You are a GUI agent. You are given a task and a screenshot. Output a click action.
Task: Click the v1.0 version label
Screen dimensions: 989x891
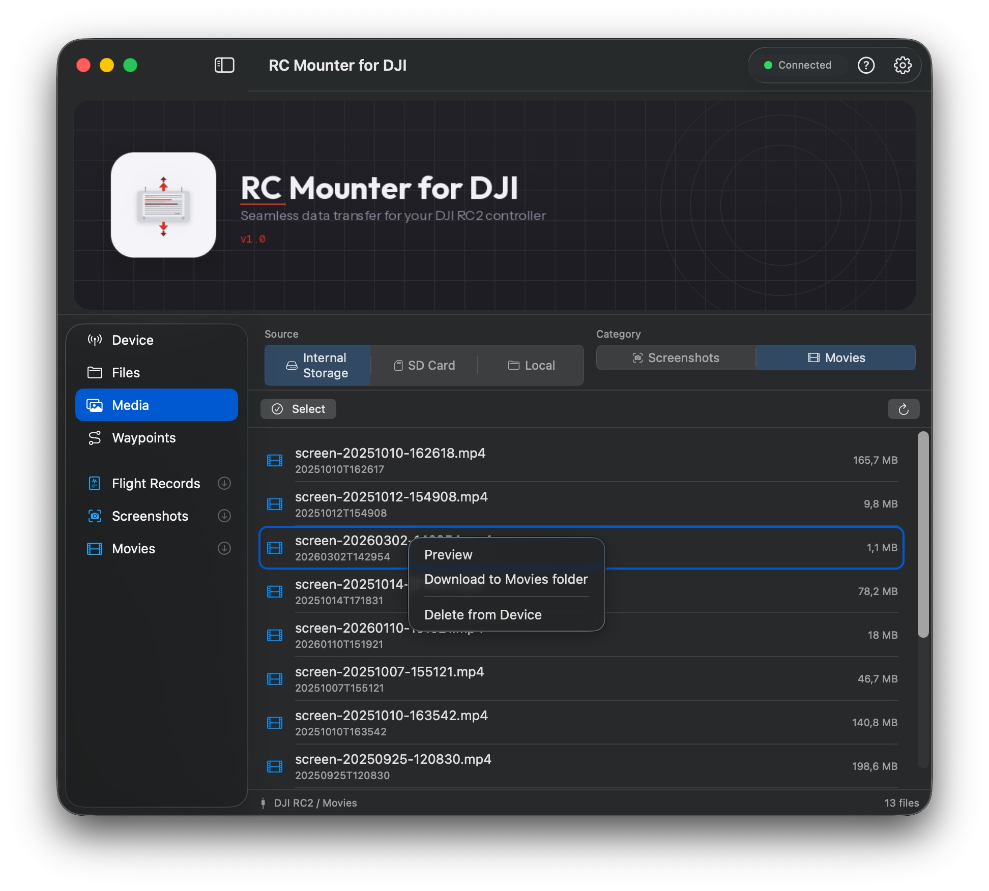[253, 239]
